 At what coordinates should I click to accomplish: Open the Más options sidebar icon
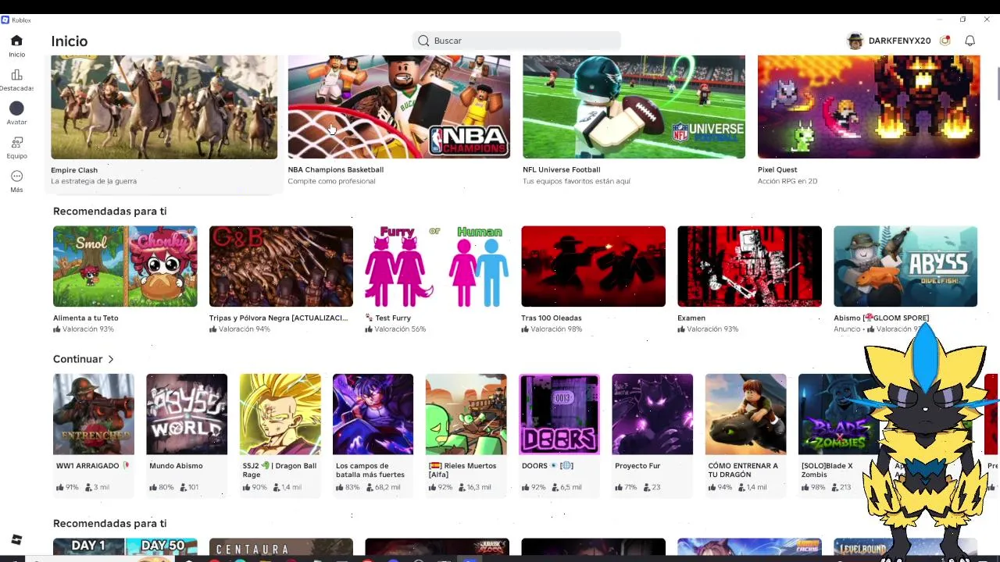pyautogui.click(x=16, y=176)
